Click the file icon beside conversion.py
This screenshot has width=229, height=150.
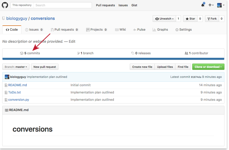coord(6,100)
